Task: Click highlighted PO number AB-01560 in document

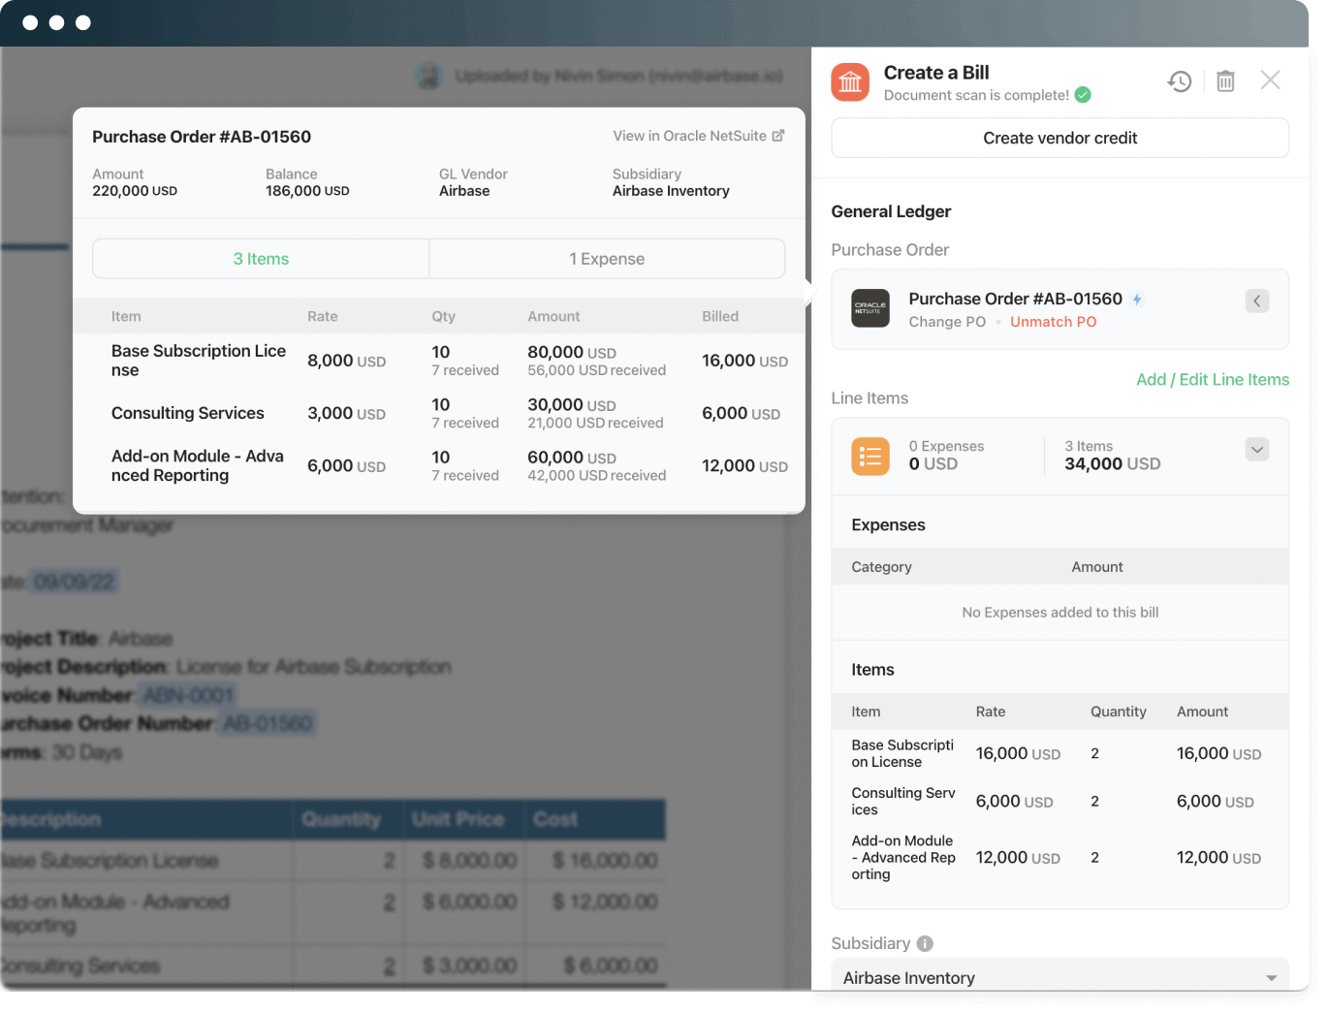Action: coord(268,723)
